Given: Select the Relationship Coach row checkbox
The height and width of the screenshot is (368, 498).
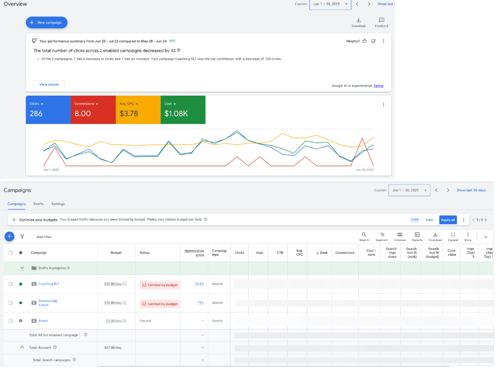Looking at the screenshot, I should pos(11,303).
